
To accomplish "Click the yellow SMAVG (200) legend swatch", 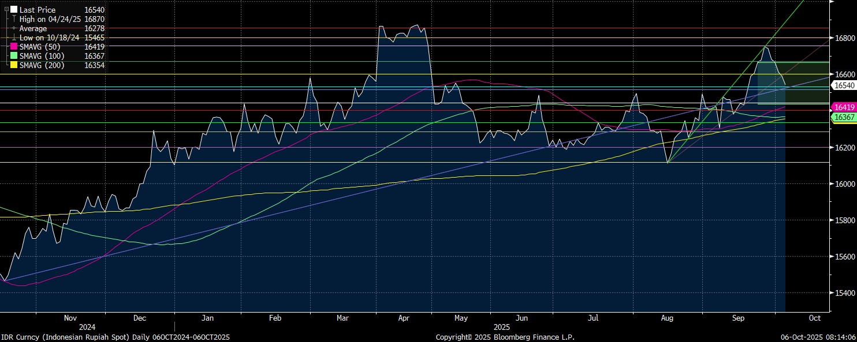I will coord(14,65).
